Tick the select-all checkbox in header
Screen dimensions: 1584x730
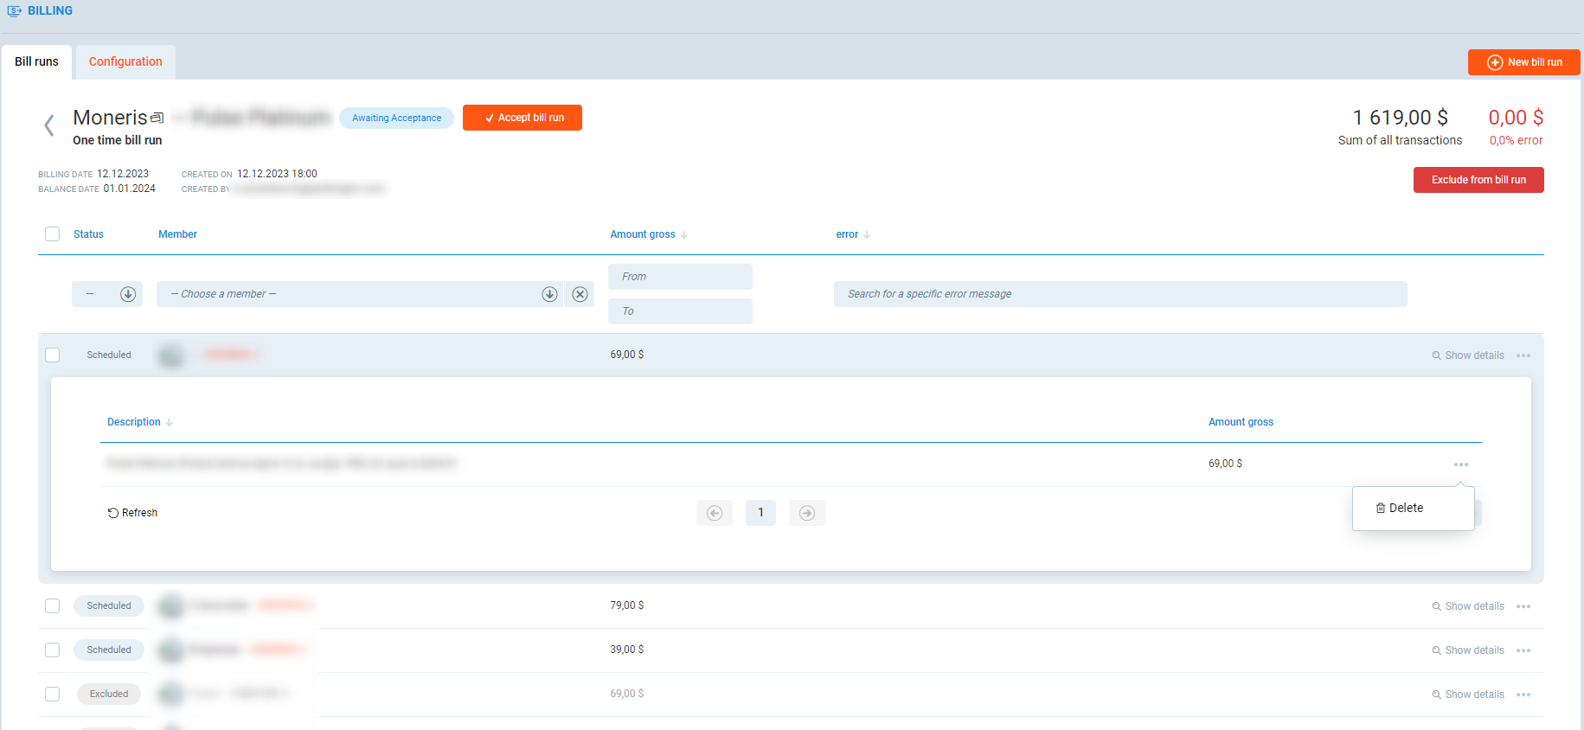point(53,234)
